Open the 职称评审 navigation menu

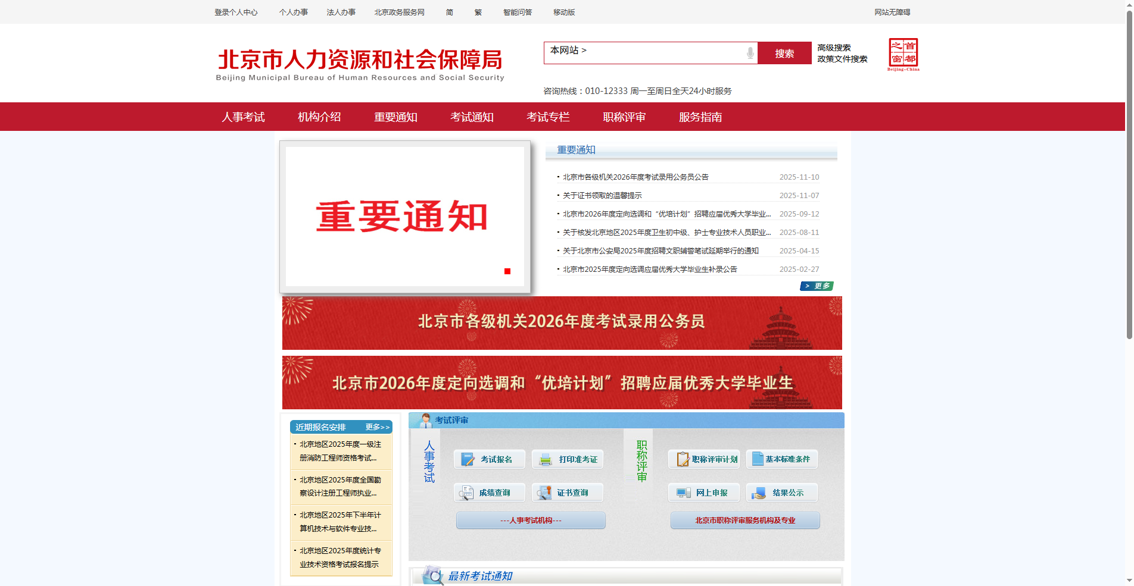coord(624,117)
